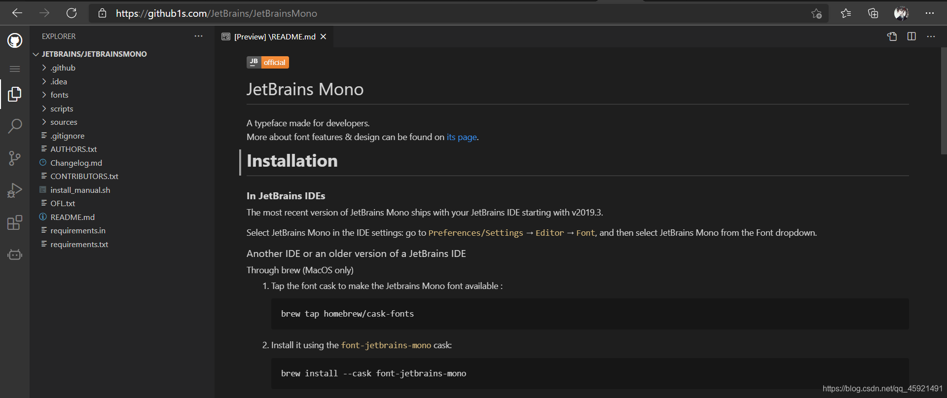Open requirements.in file

click(78, 230)
